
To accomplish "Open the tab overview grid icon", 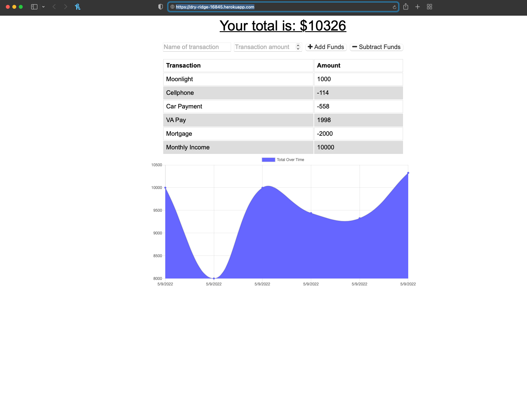I will pos(429,6).
